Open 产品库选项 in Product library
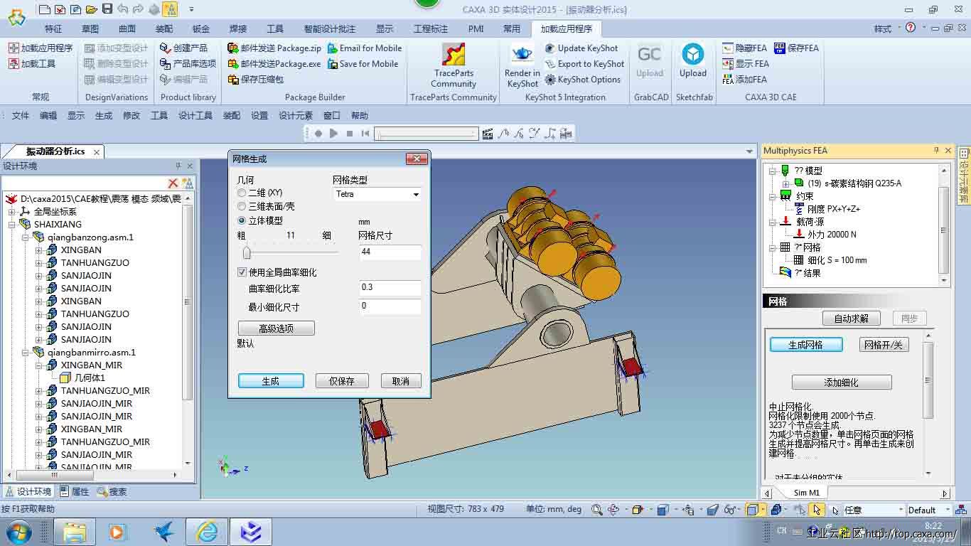Screen dimensions: 971x546 [x=188, y=64]
